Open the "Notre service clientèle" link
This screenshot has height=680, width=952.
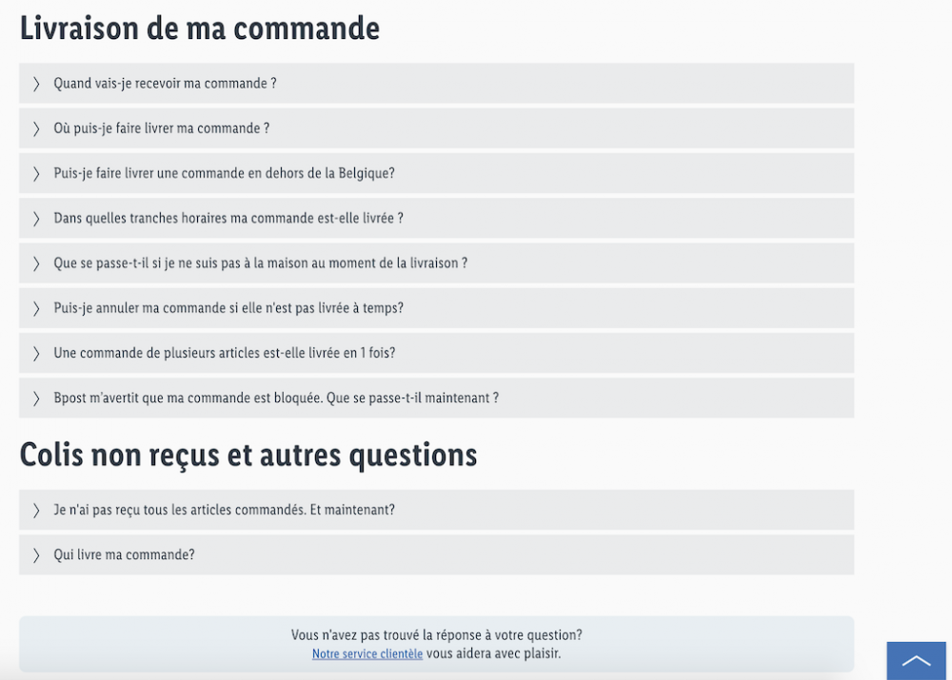[367, 653]
